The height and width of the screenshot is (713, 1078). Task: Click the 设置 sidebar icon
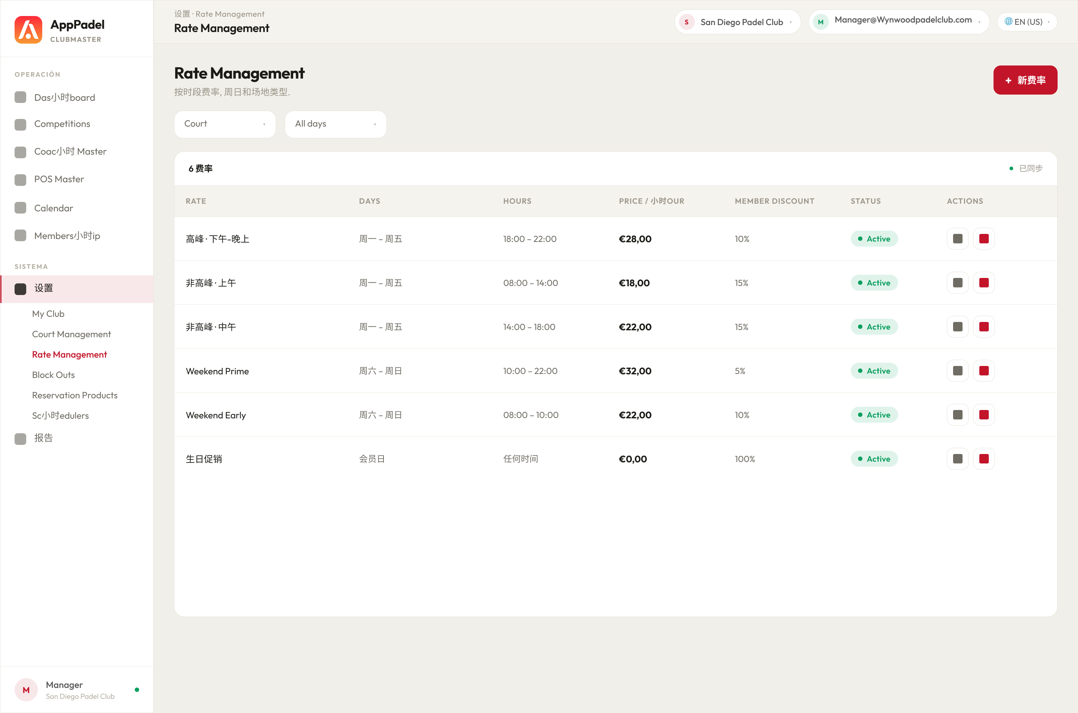click(x=20, y=289)
